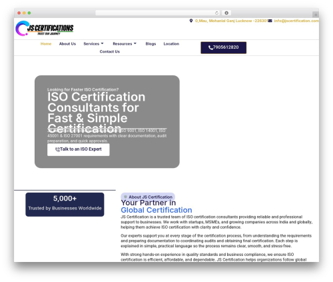Click the About JS Certification badge

(x=148, y=197)
